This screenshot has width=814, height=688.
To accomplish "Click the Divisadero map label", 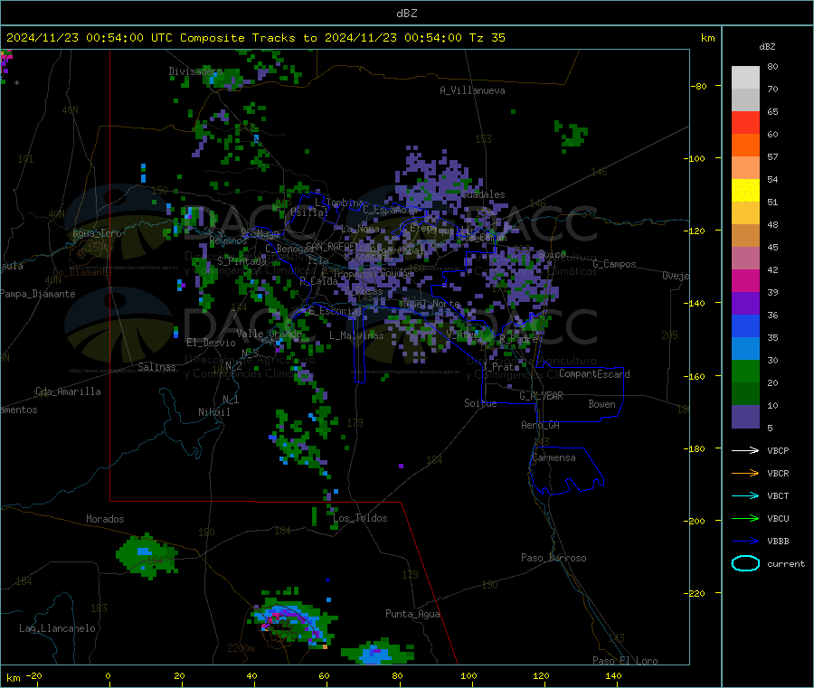I will tap(195, 71).
